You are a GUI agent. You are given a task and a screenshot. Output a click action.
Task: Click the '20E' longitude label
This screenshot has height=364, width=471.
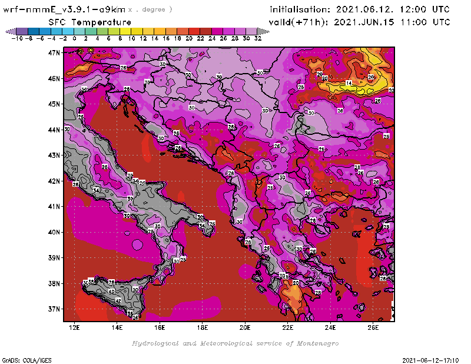[245, 327]
